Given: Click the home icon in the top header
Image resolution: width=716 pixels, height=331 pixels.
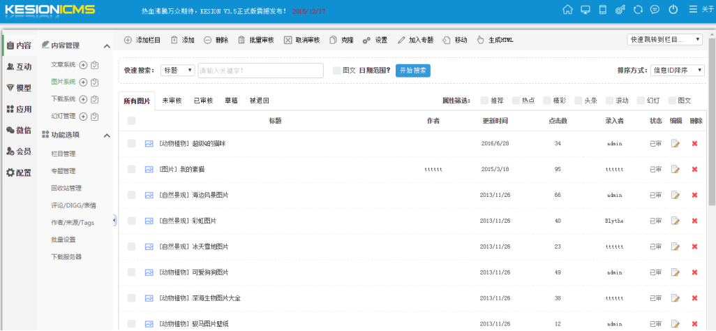Looking at the screenshot, I should (567, 10).
